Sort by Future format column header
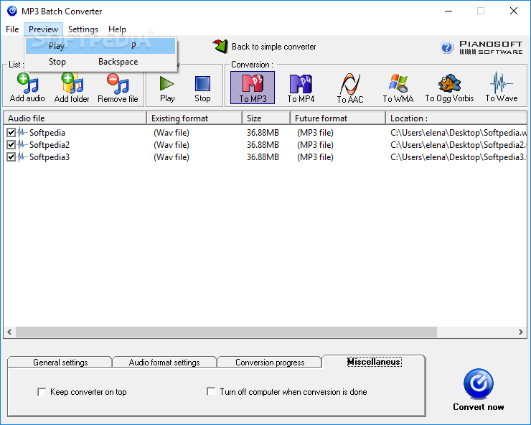The image size is (531, 425). click(x=338, y=118)
